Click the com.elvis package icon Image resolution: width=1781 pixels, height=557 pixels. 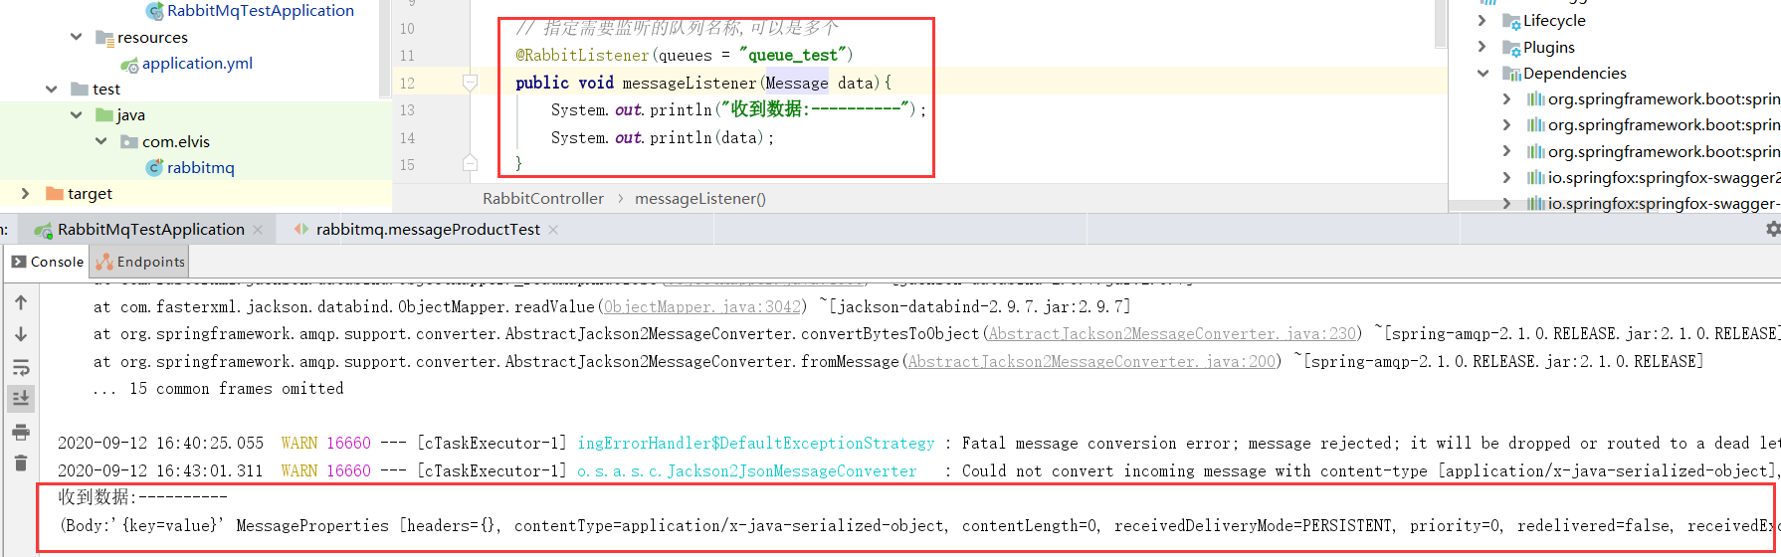(129, 142)
